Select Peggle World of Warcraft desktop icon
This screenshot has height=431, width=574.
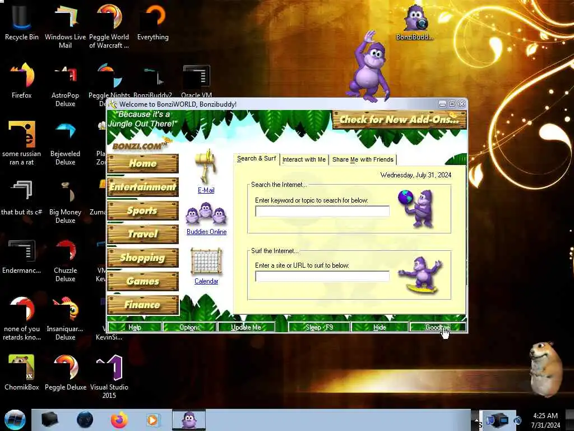point(109,26)
